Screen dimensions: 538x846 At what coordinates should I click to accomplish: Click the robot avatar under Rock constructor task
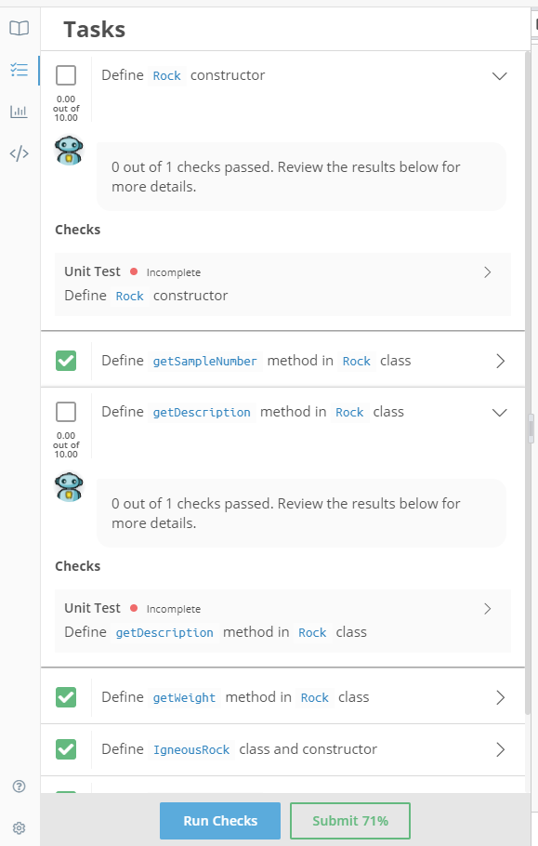(x=69, y=151)
